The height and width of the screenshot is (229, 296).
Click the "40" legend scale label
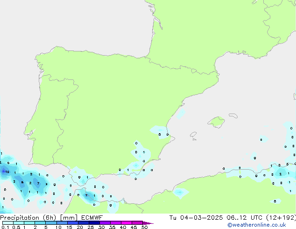(x=123, y=227)
